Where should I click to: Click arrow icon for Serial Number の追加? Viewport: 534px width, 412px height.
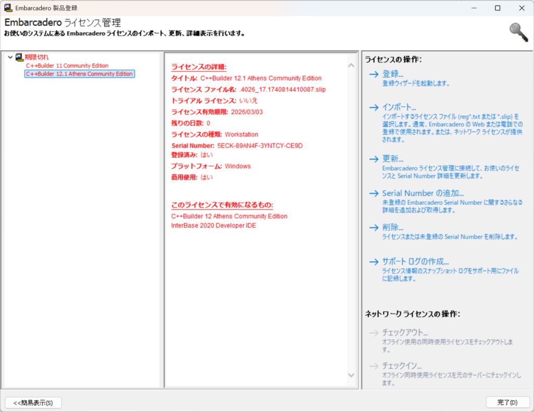373,194
